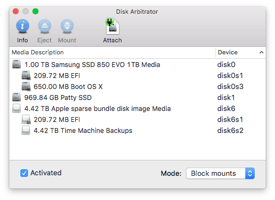Click the Mode popup arrow stepper
Viewport: 275px width, 200px height.
click(x=250, y=173)
